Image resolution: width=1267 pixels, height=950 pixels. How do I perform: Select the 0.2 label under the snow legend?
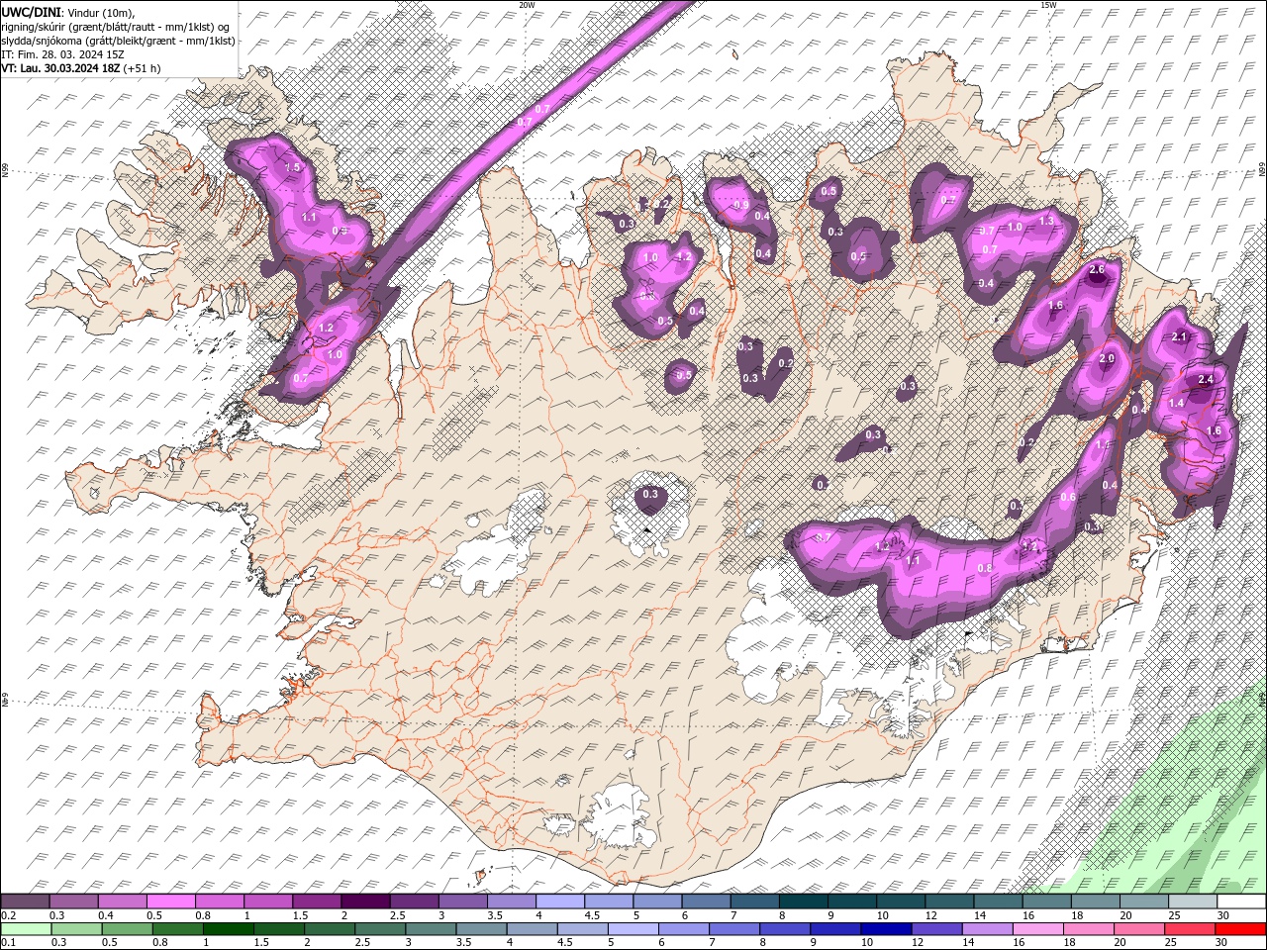(x=8, y=915)
